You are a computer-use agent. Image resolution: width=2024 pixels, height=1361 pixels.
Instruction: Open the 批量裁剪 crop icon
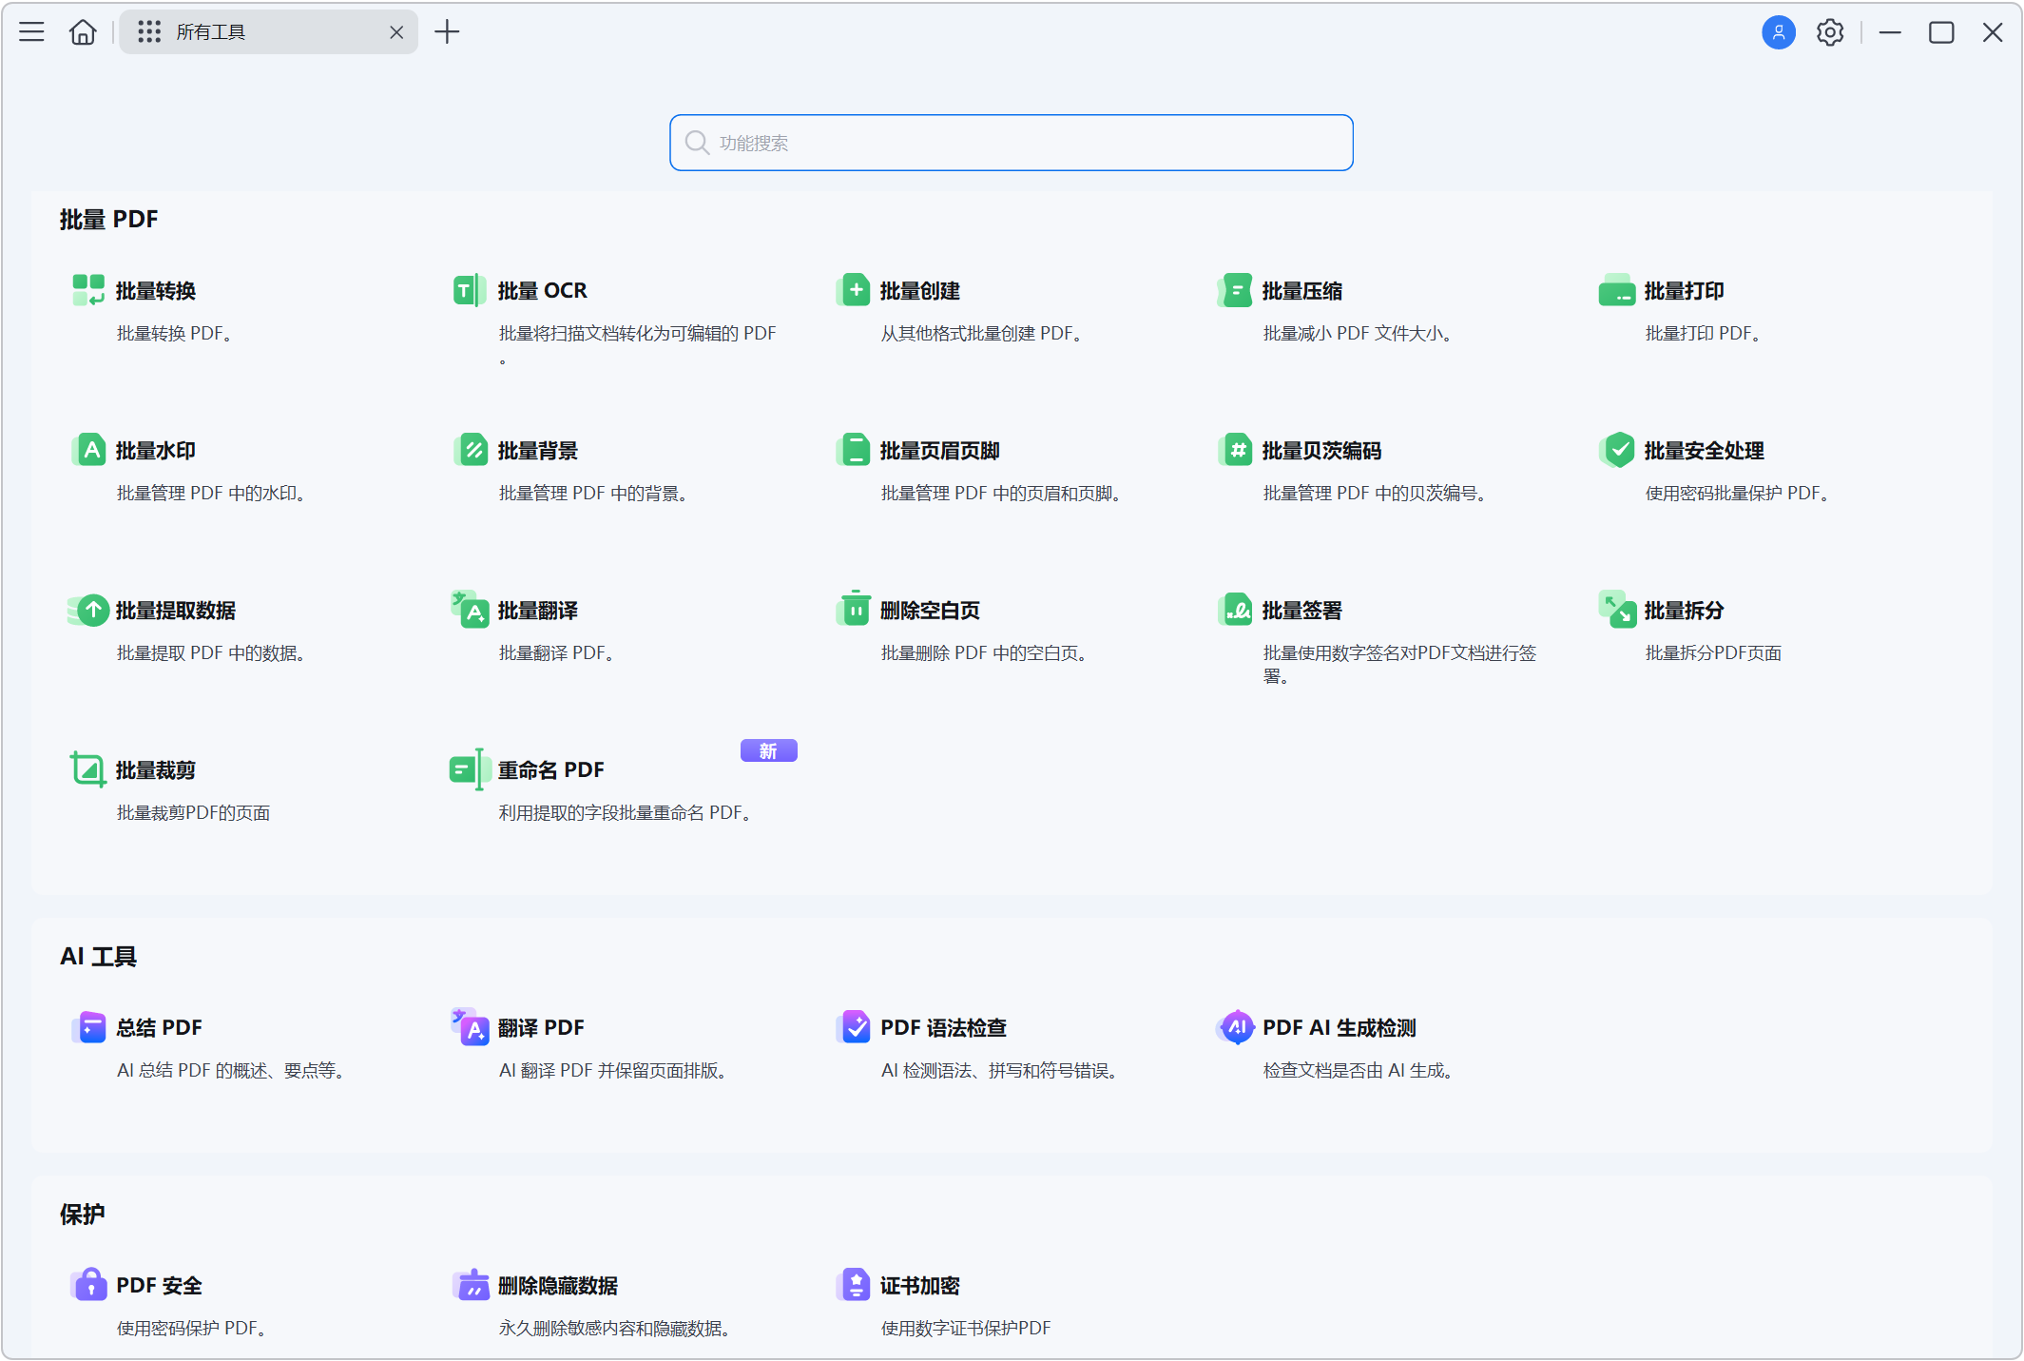pyautogui.click(x=88, y=769)
